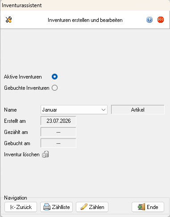The height and width of the screenshot is (217, 170).
Task: Click the Gebucht am field
Action: (x=58, y=143)
